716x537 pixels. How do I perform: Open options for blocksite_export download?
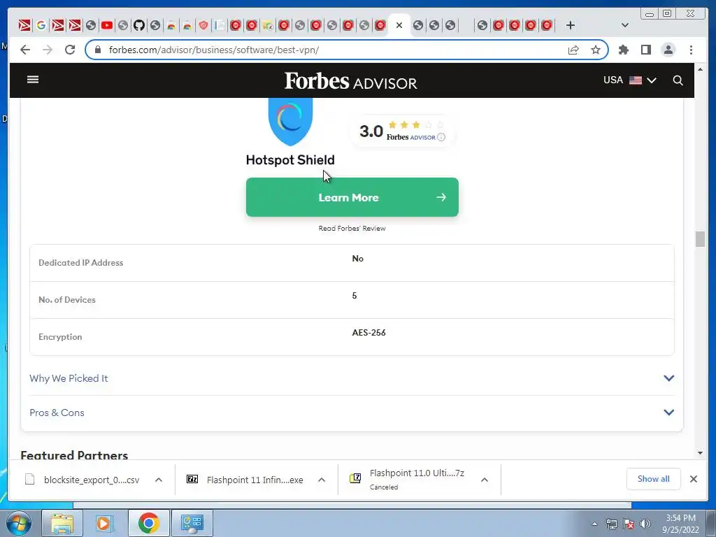pos(159,480)
